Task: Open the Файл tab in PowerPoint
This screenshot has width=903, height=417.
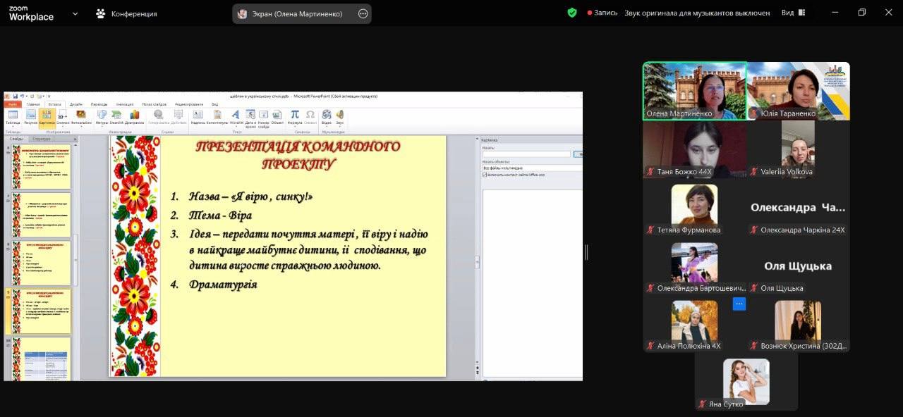Action: [13, 104]
